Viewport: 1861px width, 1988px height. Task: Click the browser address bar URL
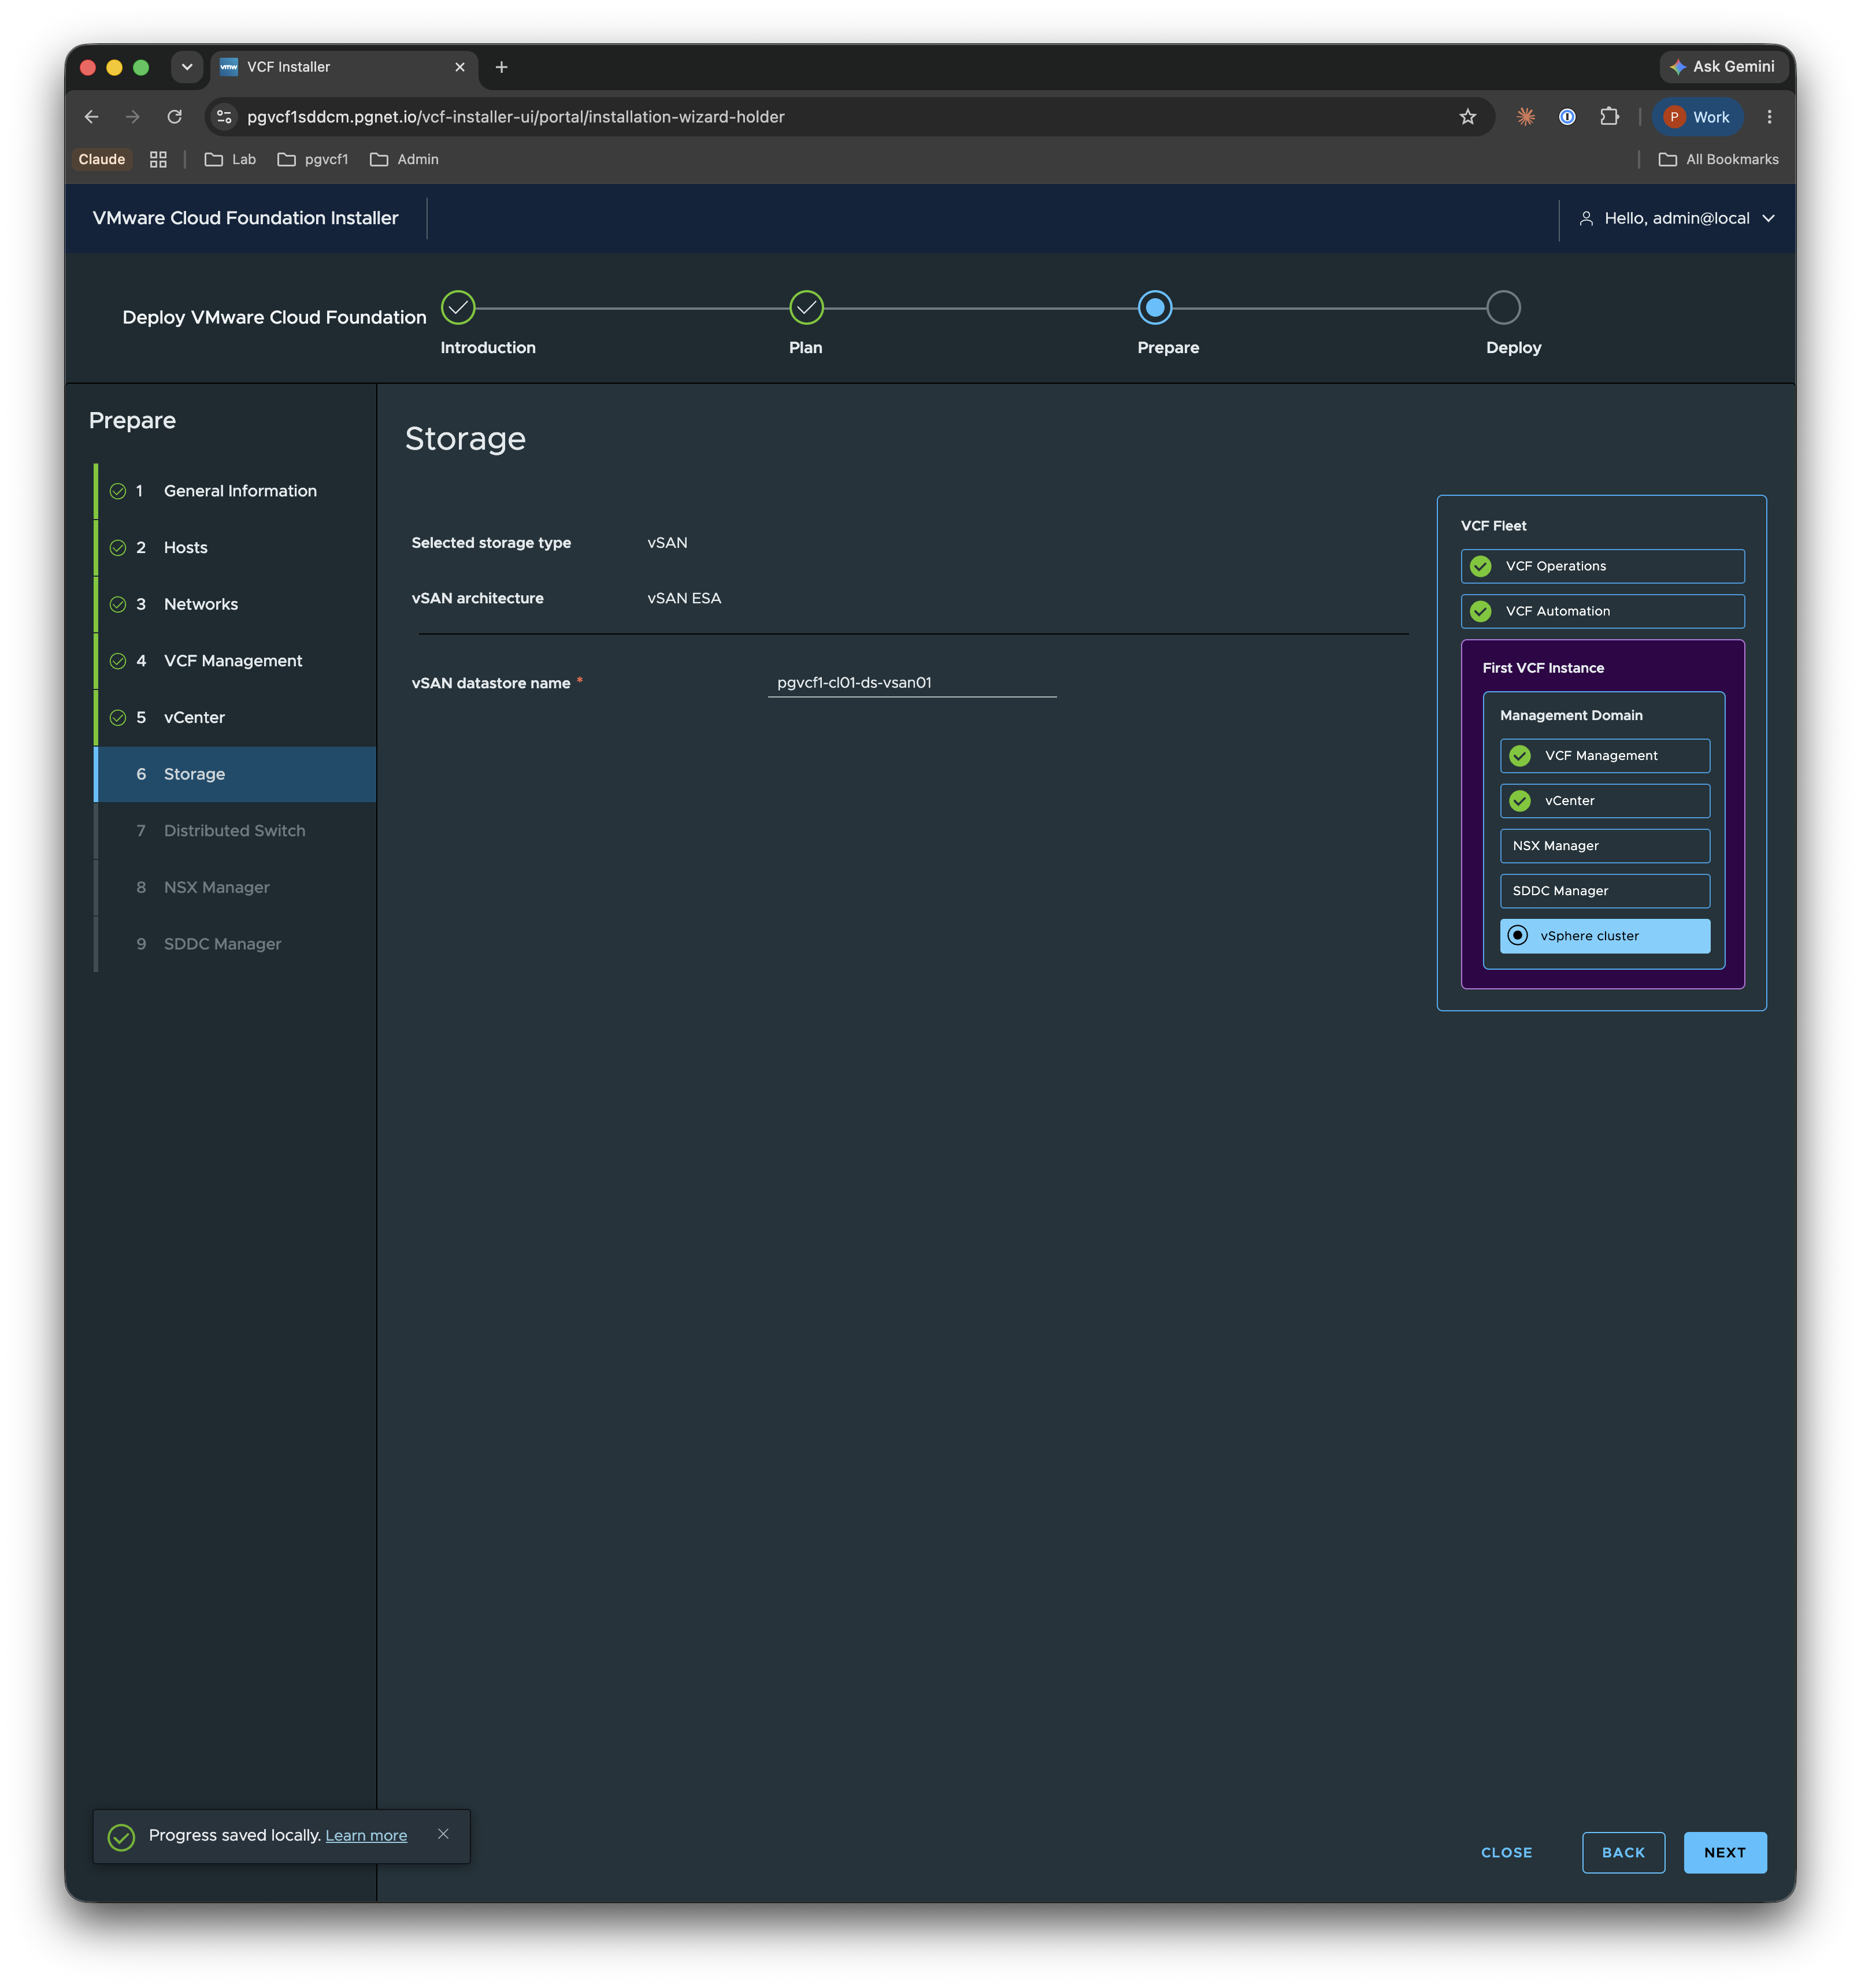(x=516, y=117)
